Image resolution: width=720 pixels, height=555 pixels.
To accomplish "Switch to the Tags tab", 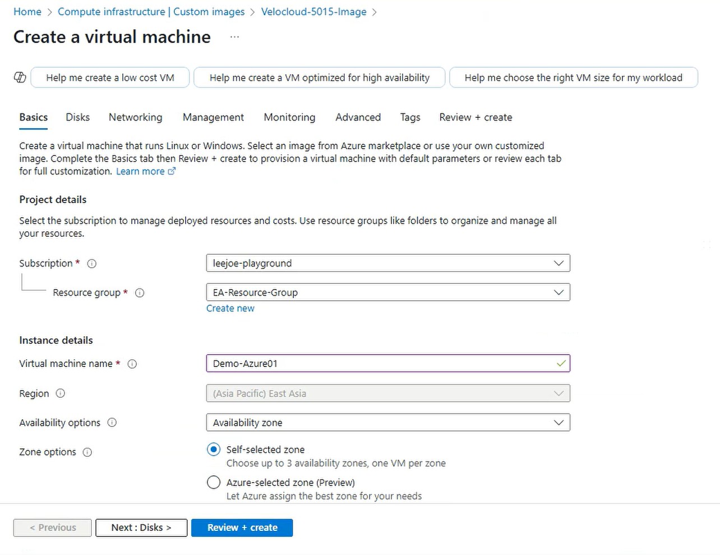I will point(410,117).
